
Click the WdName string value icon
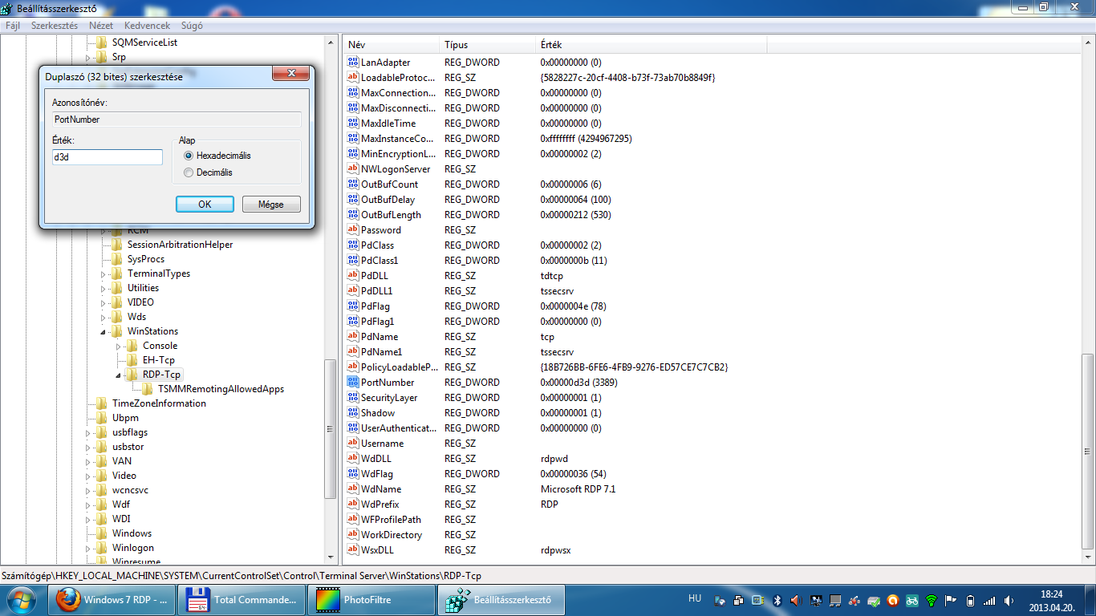pyautogui.click(x=353, y=489)
